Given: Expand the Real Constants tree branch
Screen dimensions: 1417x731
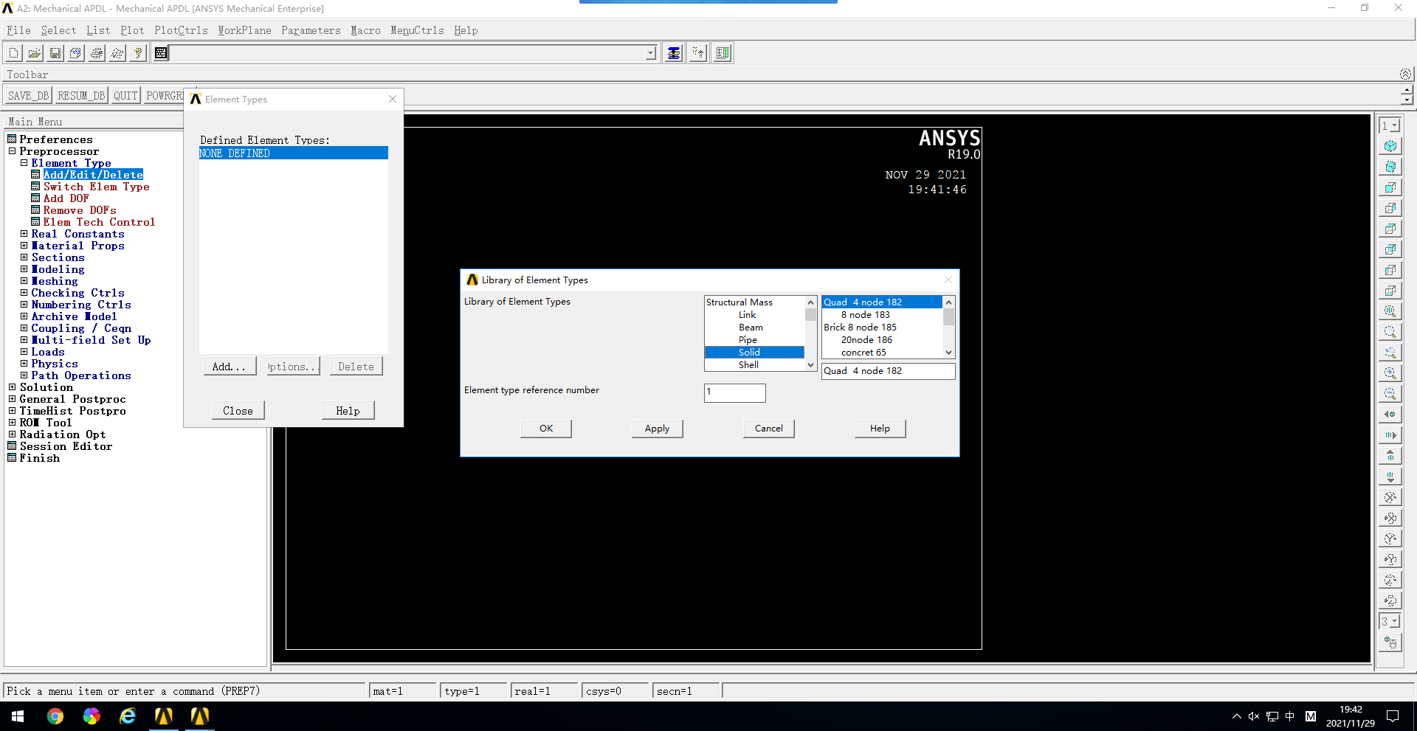Looking at the screenshot, I should 23,234.
